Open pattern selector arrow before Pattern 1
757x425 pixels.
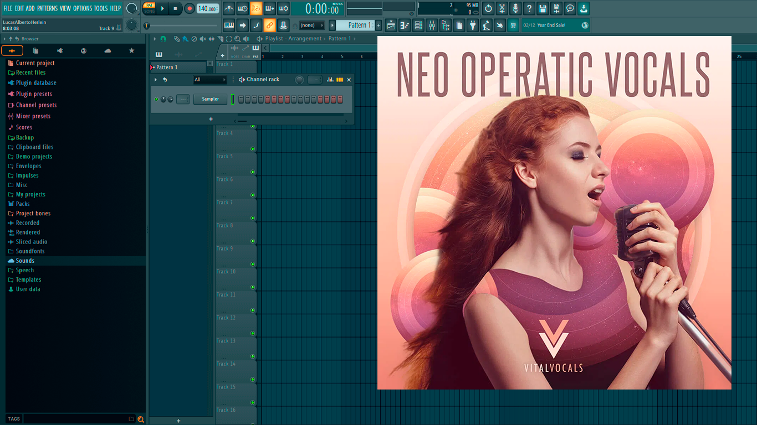point(333,25)
